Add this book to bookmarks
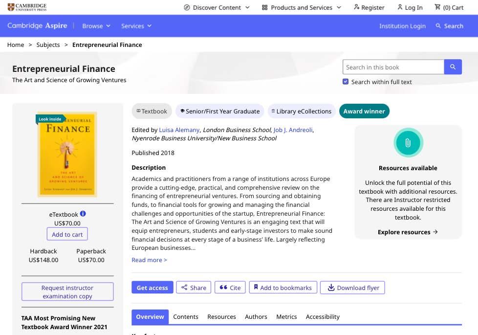The image size is (478, 335). coord(283,288)
